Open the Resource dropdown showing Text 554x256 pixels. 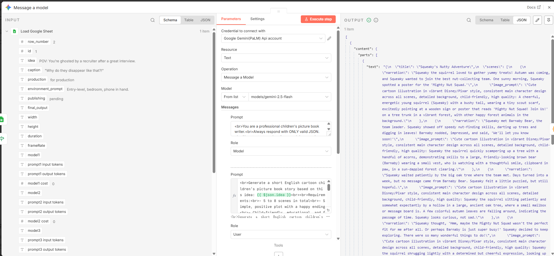click(276, 58)
